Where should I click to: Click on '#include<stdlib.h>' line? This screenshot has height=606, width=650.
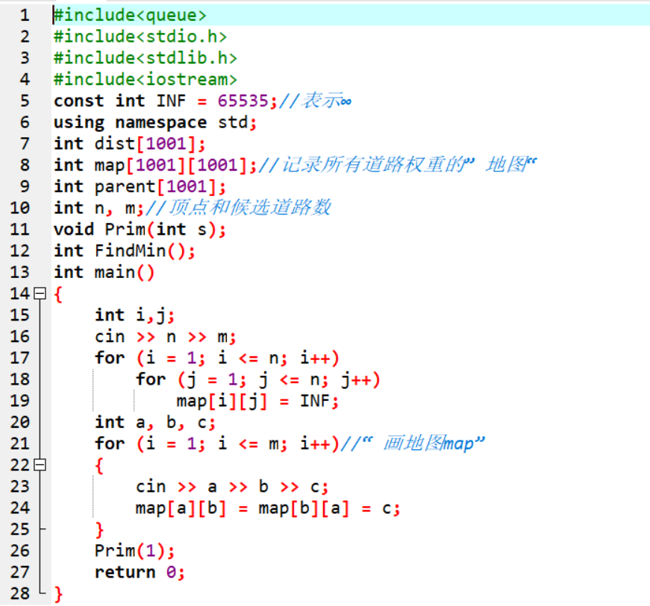pyautogui.click(x=146, y=58)
